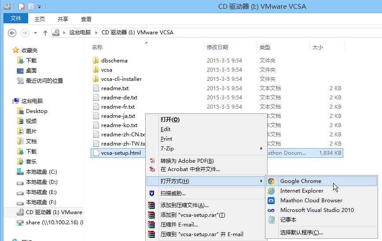Select the dbschema folder
This screenshot has width=382, height=241.
click(x=114, y=60)
